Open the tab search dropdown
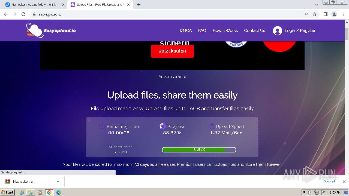 pos(316,5)
